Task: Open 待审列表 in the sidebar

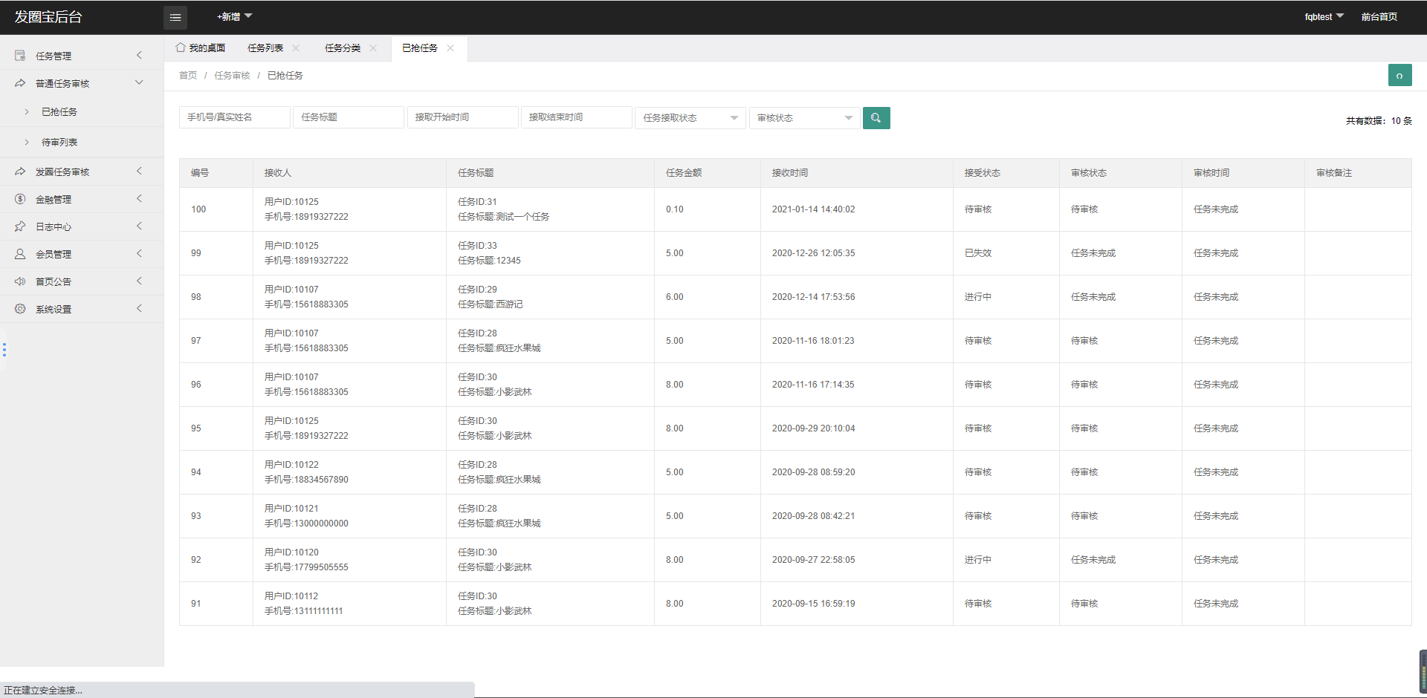Action: 59,143
